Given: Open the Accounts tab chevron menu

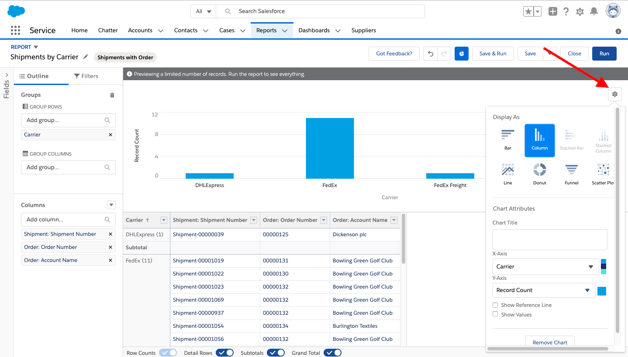Looking at the screenshot, I should [x=160, y=31].
